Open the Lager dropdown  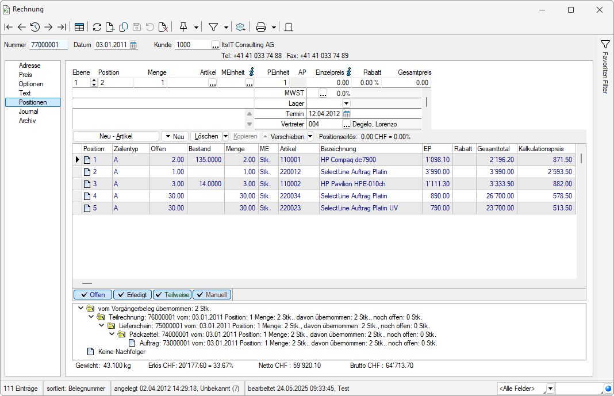346,103
